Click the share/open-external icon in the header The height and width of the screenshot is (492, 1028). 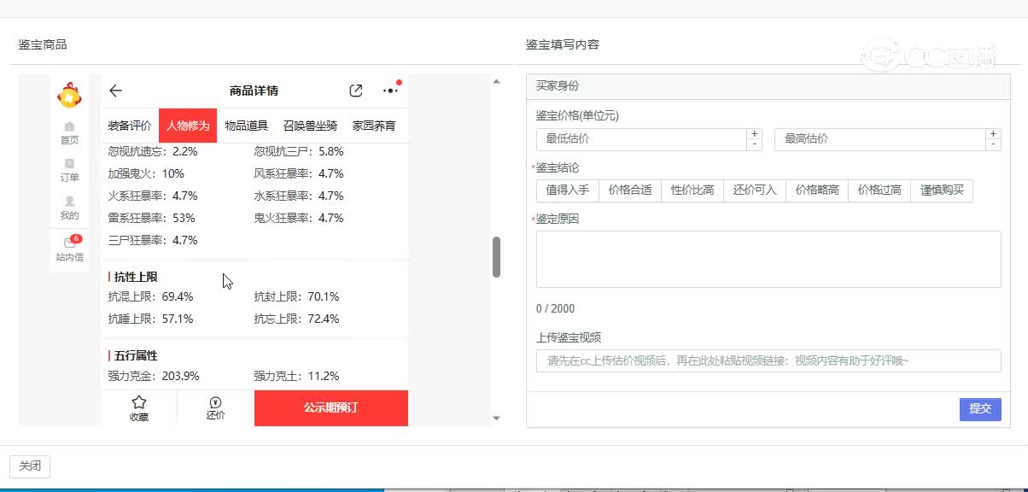355,90
